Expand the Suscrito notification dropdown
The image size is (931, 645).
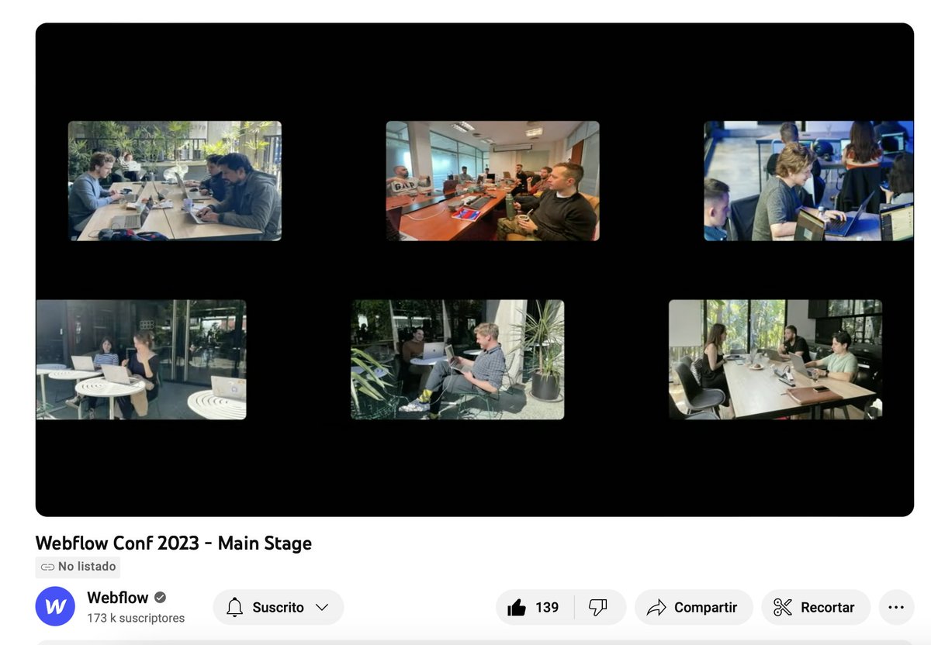tap(279, 608)
